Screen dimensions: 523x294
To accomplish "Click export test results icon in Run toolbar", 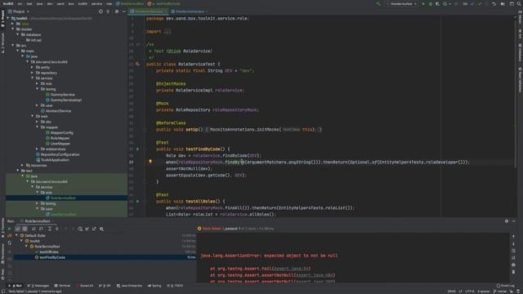I will point(95,229).
